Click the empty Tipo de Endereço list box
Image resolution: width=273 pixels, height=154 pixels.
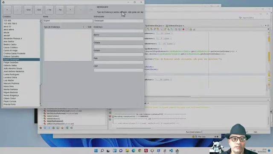coord(68,45)
